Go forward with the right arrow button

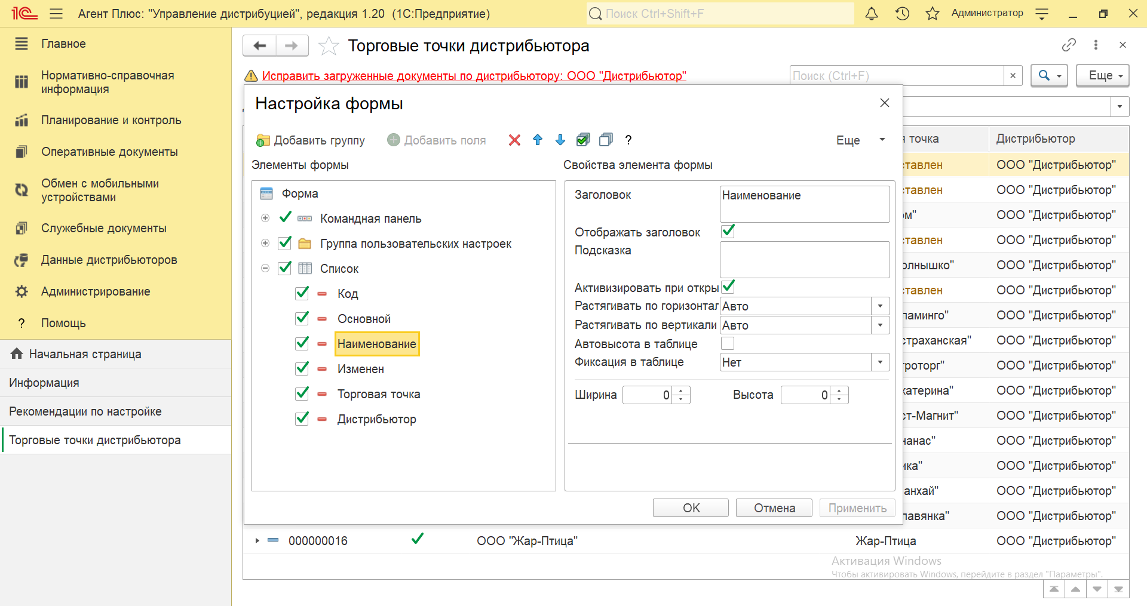(292, 45)
